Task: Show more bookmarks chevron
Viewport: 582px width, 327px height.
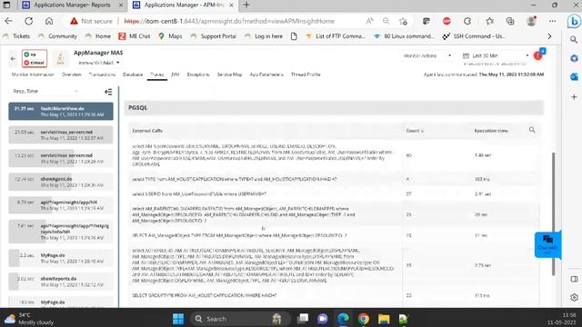Action: pos(549,36)
